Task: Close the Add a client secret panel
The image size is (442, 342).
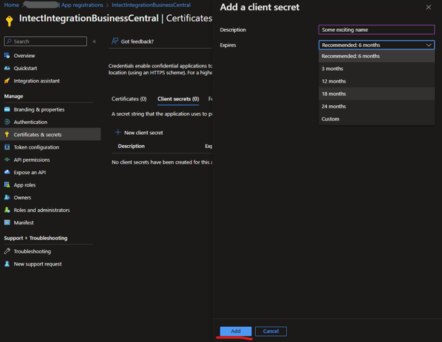Action: (x=428, y=8)
